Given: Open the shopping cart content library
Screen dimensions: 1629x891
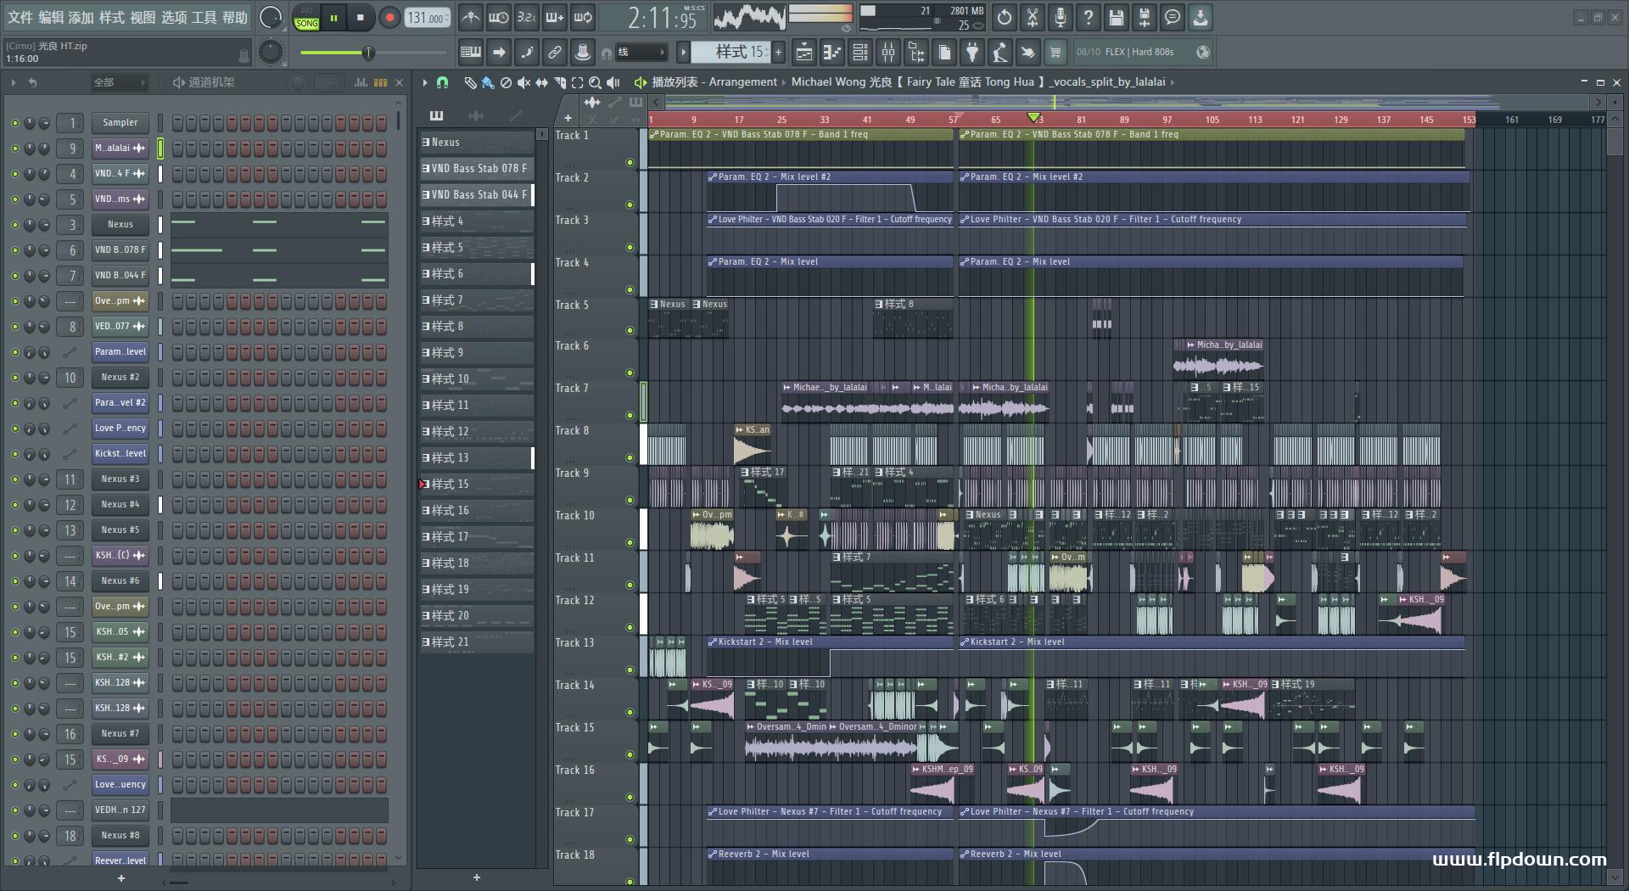Looking at the screenshot, I should (1055, 53).
